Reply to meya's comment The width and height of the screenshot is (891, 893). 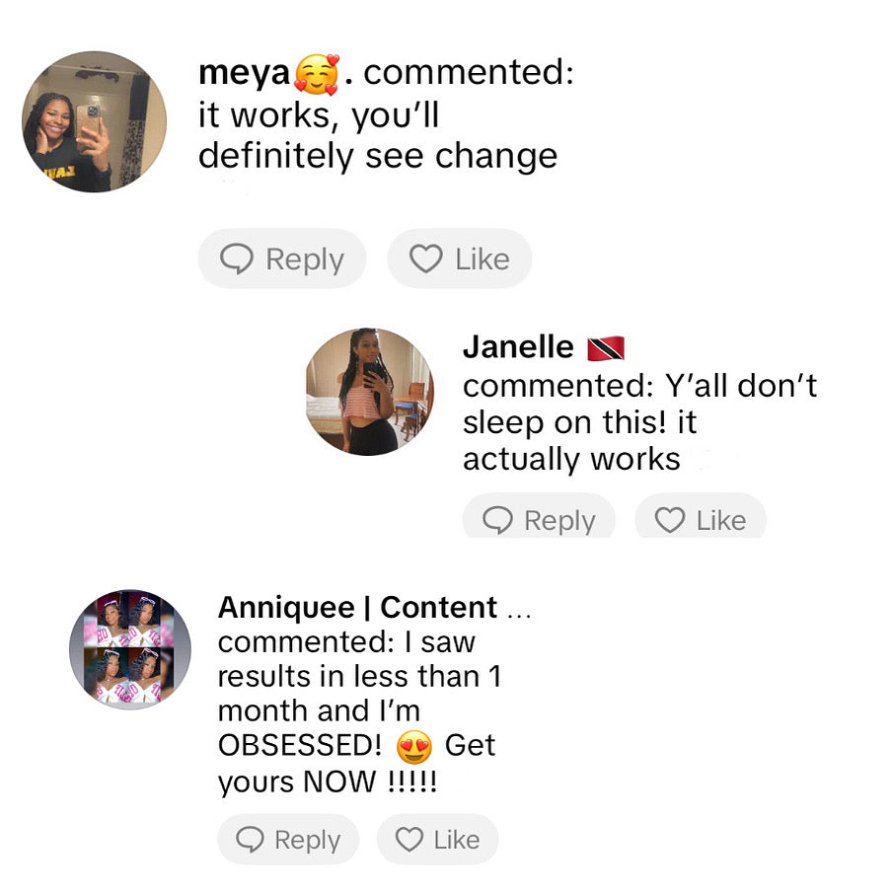(x=282, y=260)
